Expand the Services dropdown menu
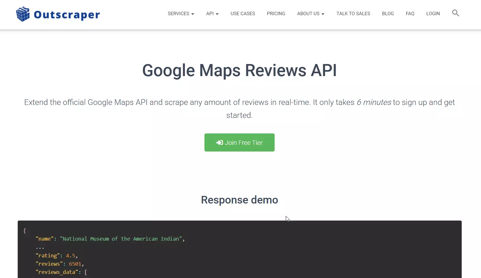Screen dimensions: 481x278 point(181,14)
